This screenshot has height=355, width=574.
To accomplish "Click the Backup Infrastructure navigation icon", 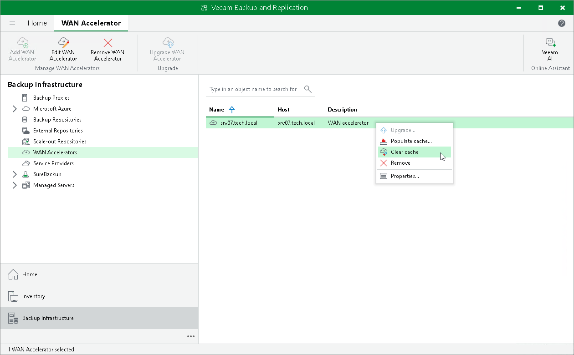I will [13, 318].
